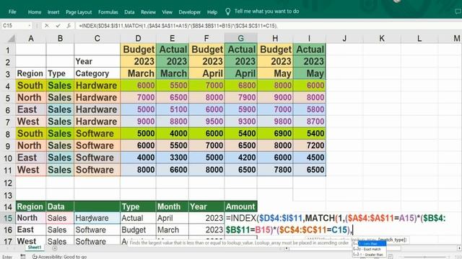Click 2023 year cell in row 15

click(x=206, y=218)
